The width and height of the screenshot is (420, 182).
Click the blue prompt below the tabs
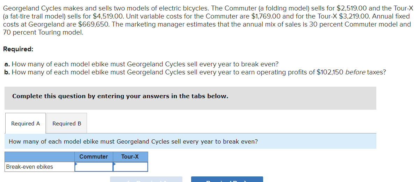133,141
